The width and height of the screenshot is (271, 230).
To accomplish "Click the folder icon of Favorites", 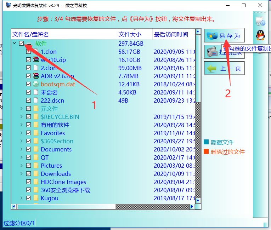I will (x=36, y=133).
